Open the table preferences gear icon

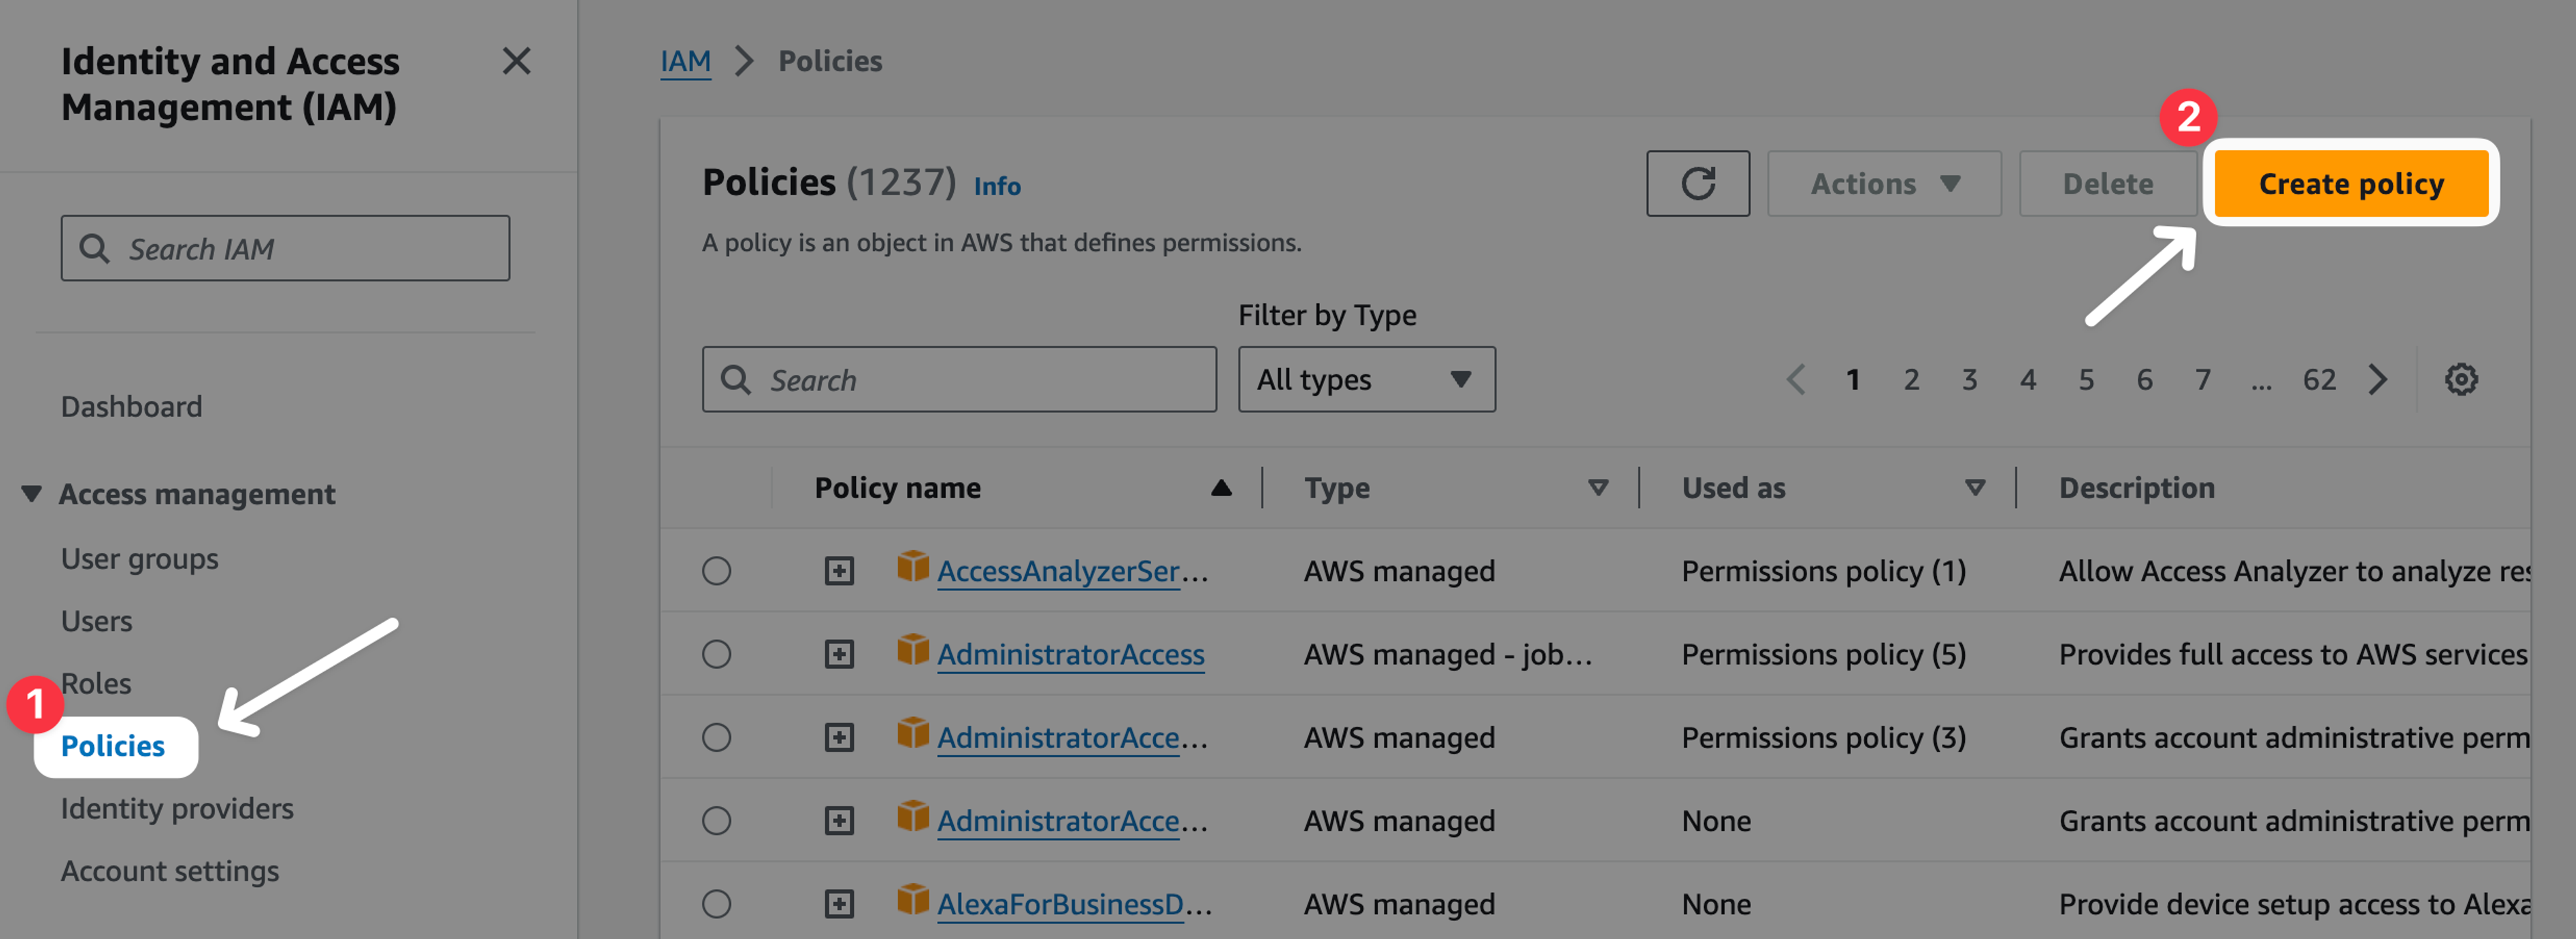(x=2461, y=379)
